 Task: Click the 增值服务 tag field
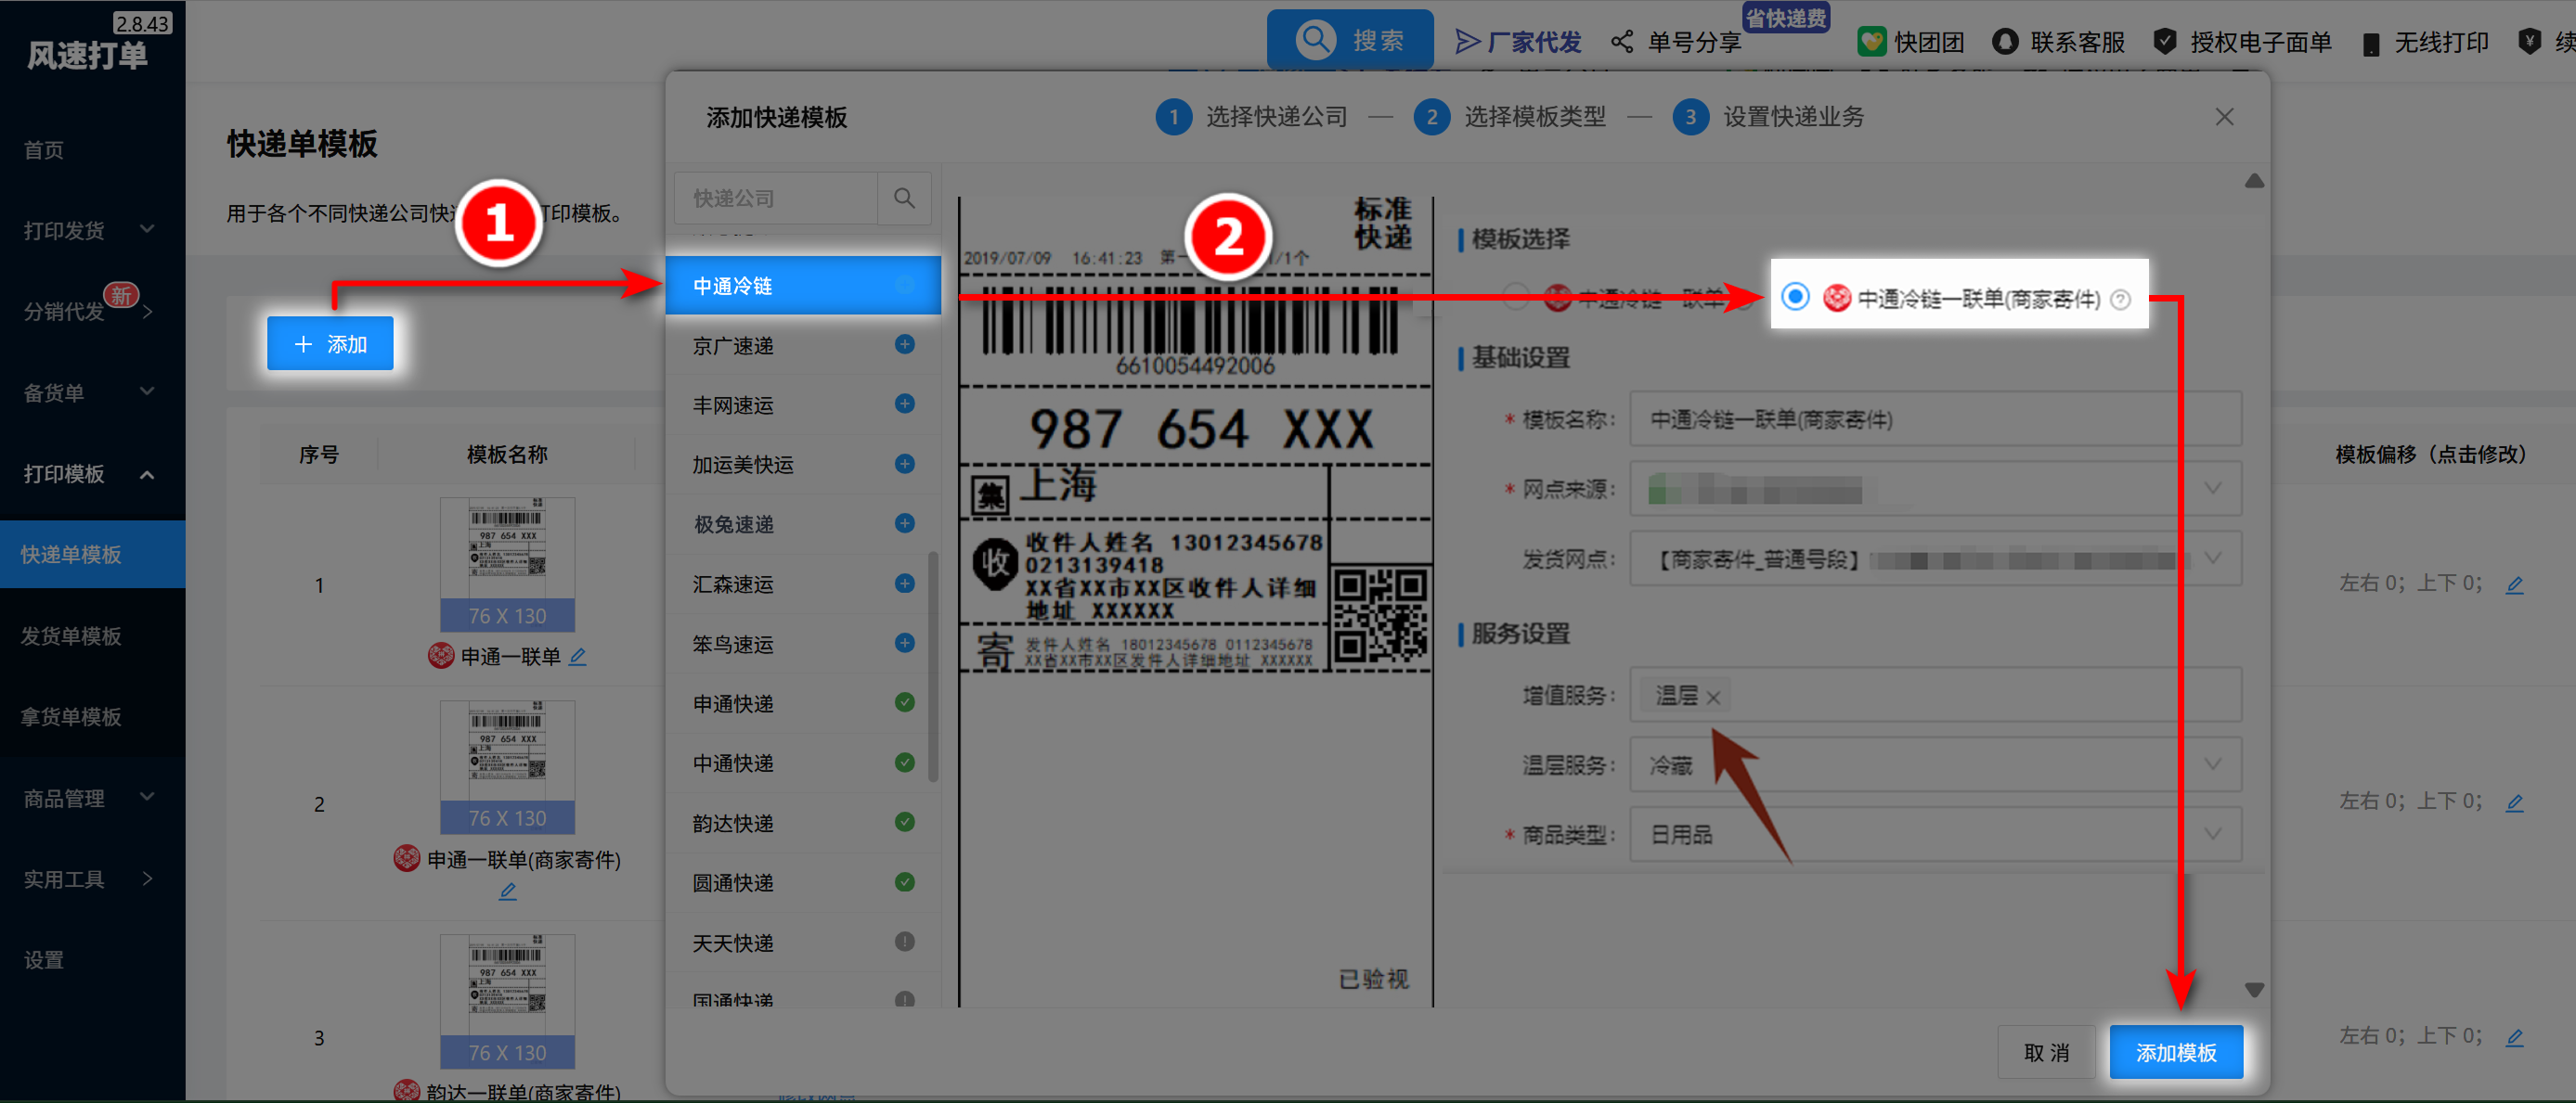(x=1935, y=696)
